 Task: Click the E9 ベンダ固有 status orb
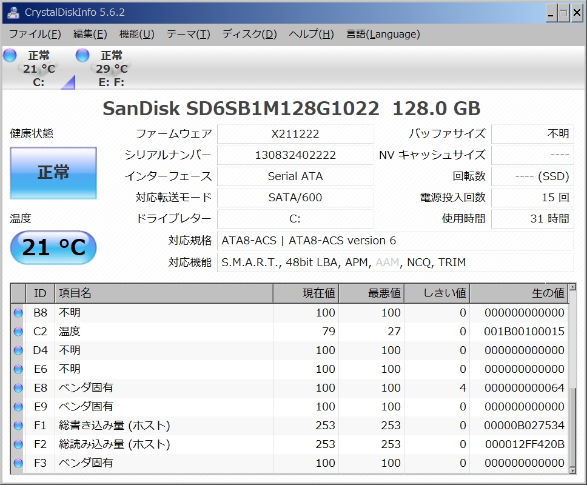pyautogui.click(x=18, y=407)
